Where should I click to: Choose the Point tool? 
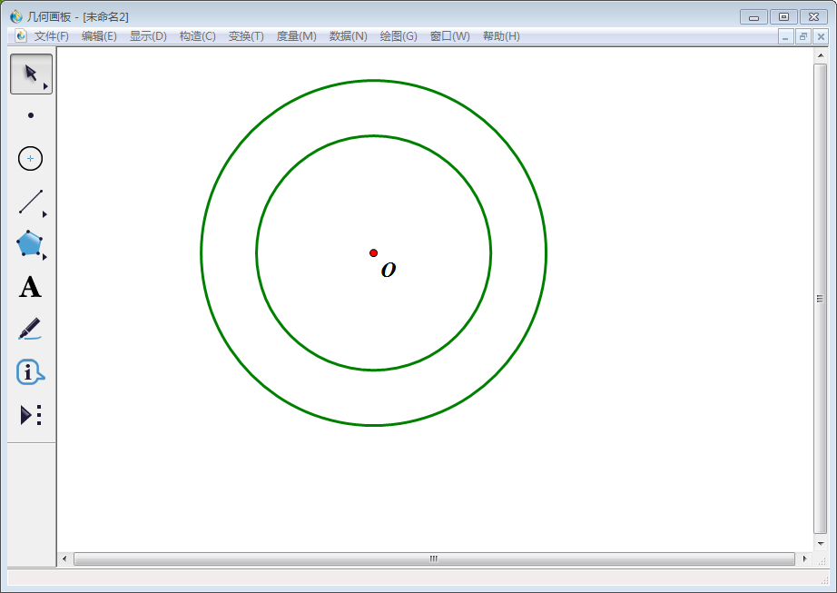(x=31, y=115)
